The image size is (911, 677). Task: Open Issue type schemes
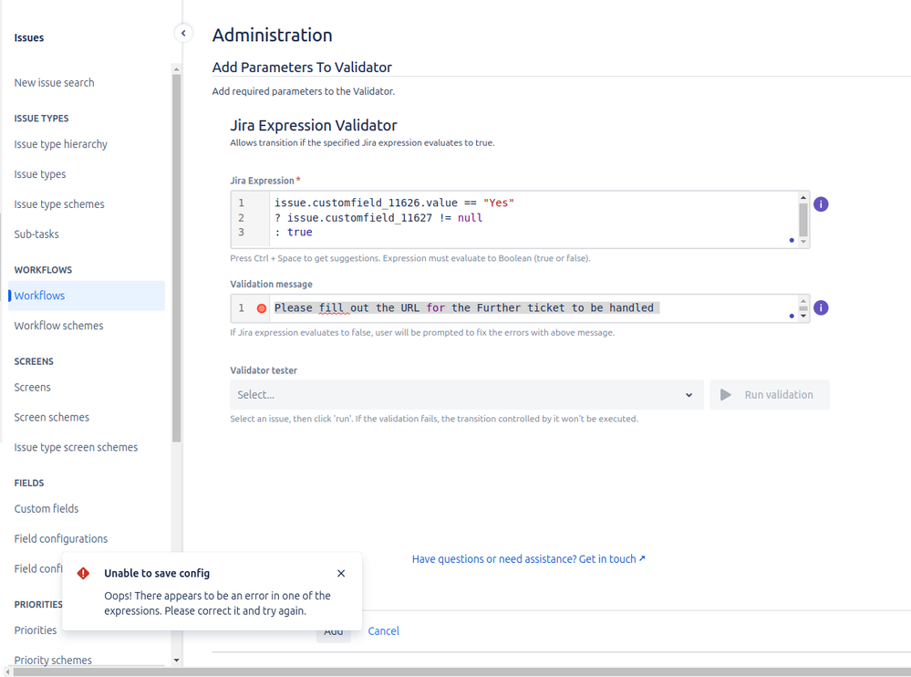pos(59,204)
